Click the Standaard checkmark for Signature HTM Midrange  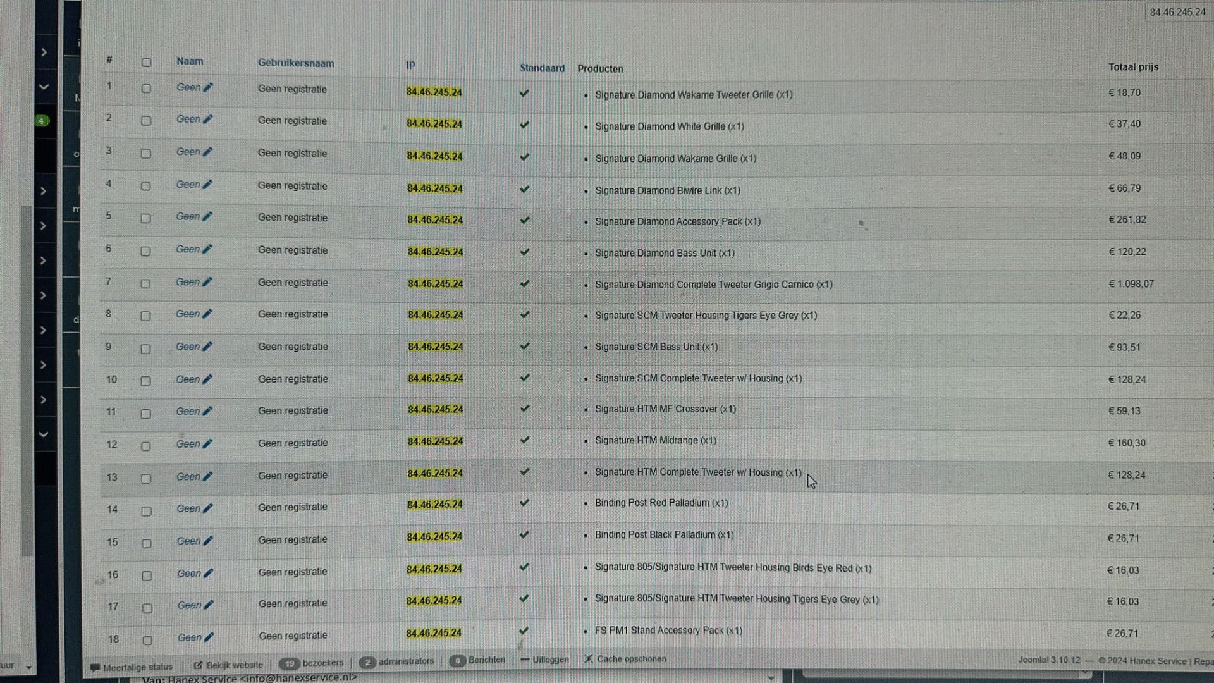(524, 440)
